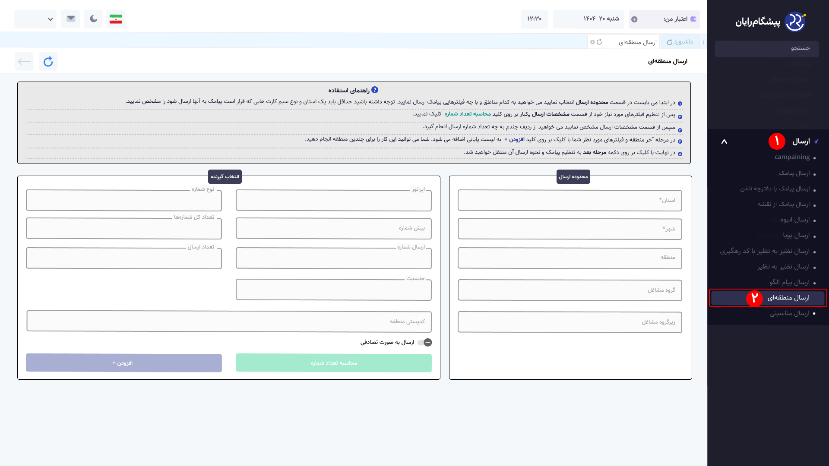Refresh the ارسال منطقه‌ای tab

[x=599, y=42]
